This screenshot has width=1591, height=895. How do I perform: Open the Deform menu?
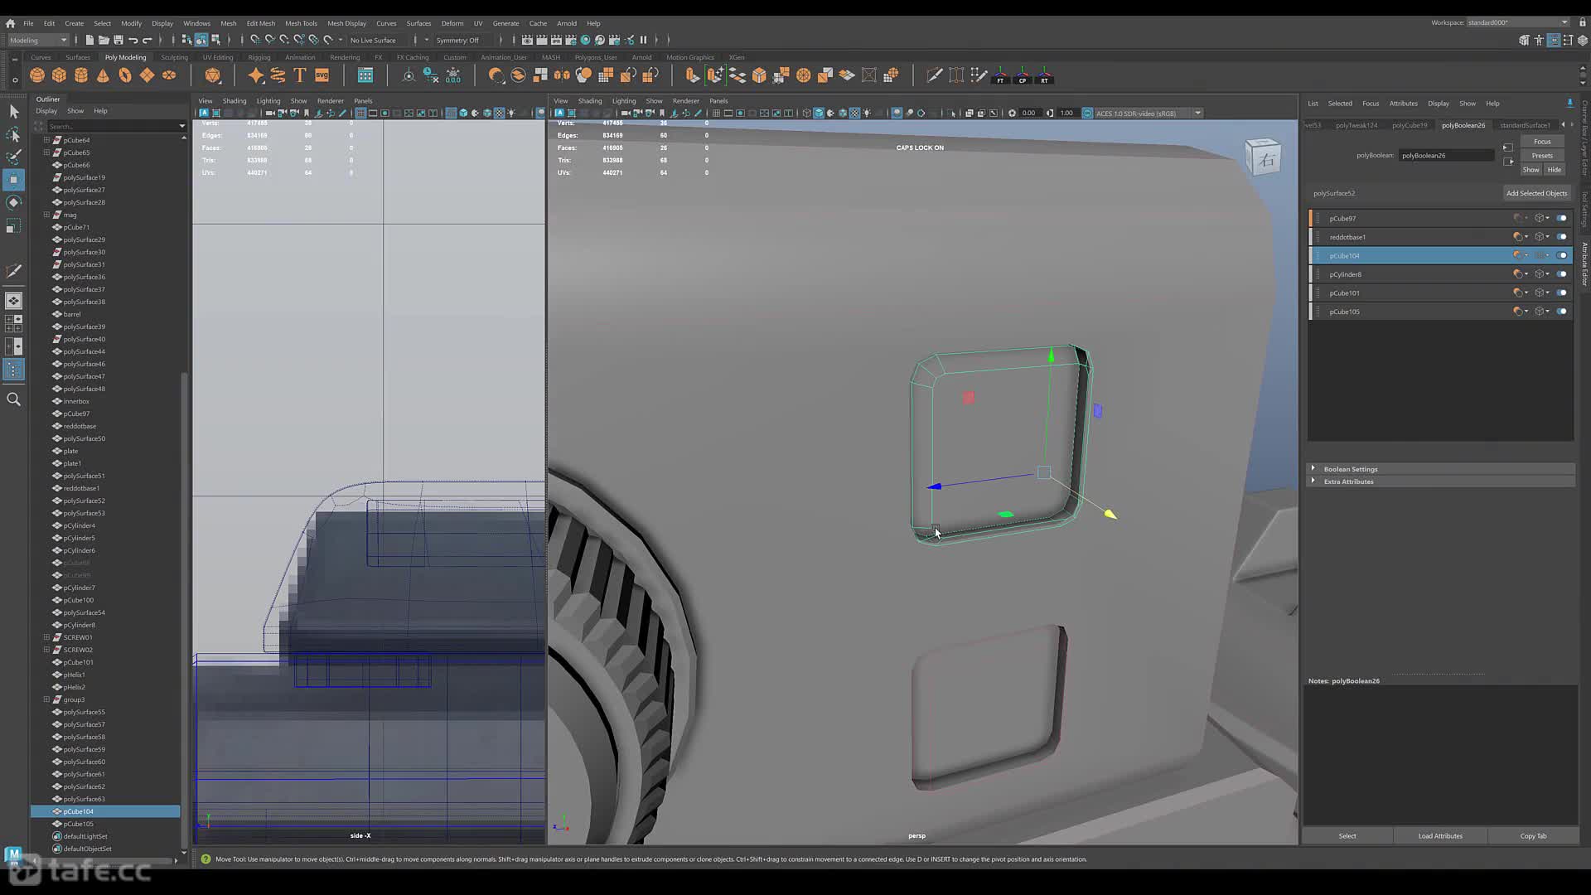tap(452, 23)
